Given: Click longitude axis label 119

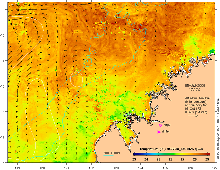Looking at the screenshot, I should pos(17,168).
